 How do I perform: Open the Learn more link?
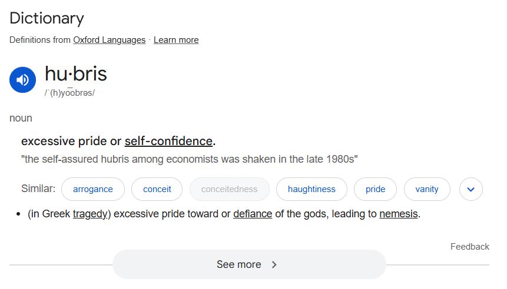176,40
